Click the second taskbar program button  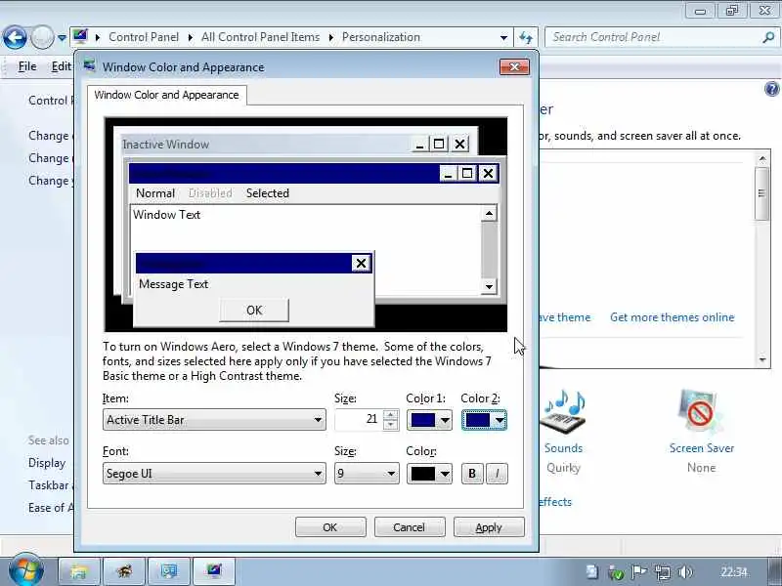124,571
